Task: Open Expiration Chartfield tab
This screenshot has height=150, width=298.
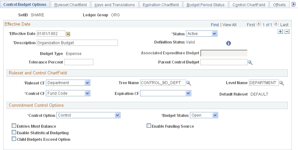Action: point(161,5)
